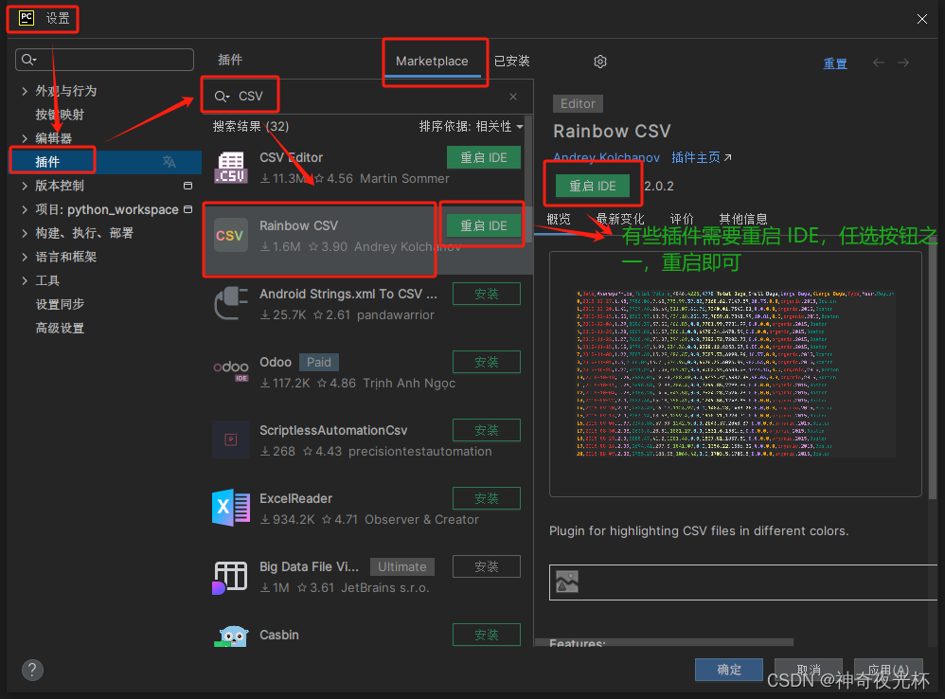
Task: Click the ScriptlessAutomationCsv plugin icon
Action: [231, 439]
